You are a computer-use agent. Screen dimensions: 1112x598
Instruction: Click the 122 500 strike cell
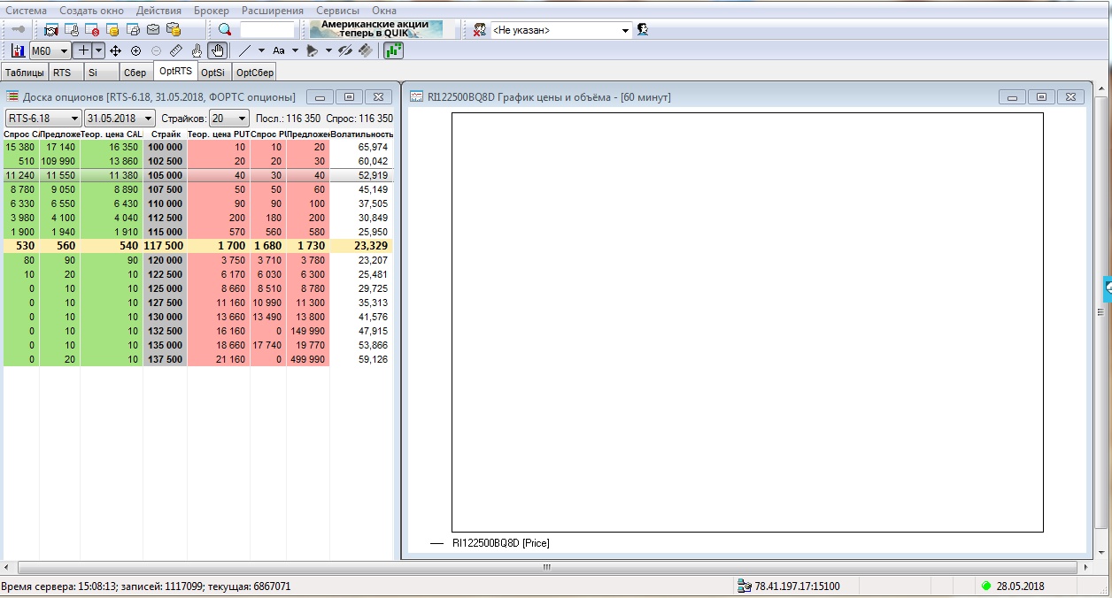[x=166, y=274]
